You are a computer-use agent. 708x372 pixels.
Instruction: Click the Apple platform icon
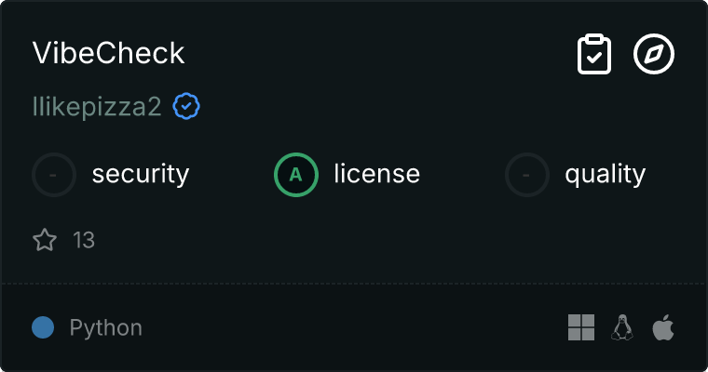pyautogui.click(x=663, y=327)
